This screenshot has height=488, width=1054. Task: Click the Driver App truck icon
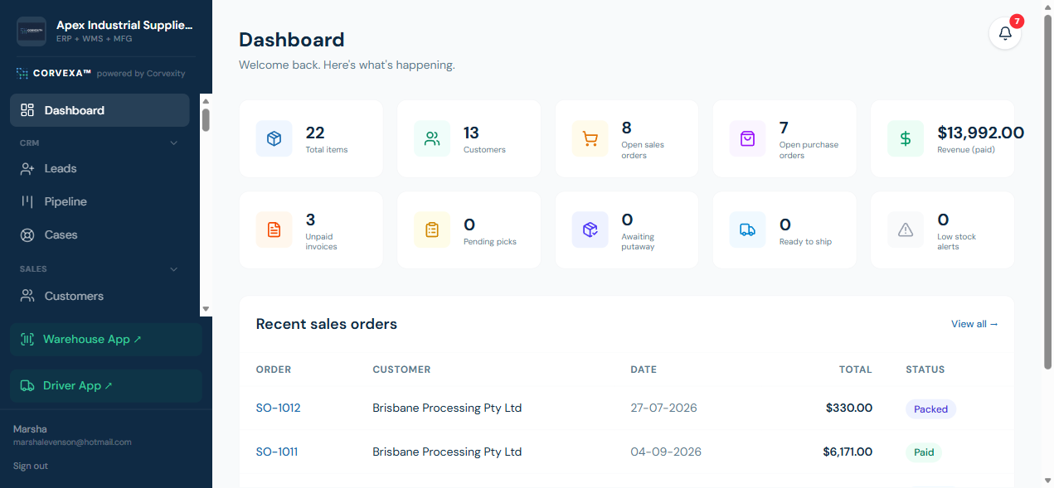click(x=27, y=385)
